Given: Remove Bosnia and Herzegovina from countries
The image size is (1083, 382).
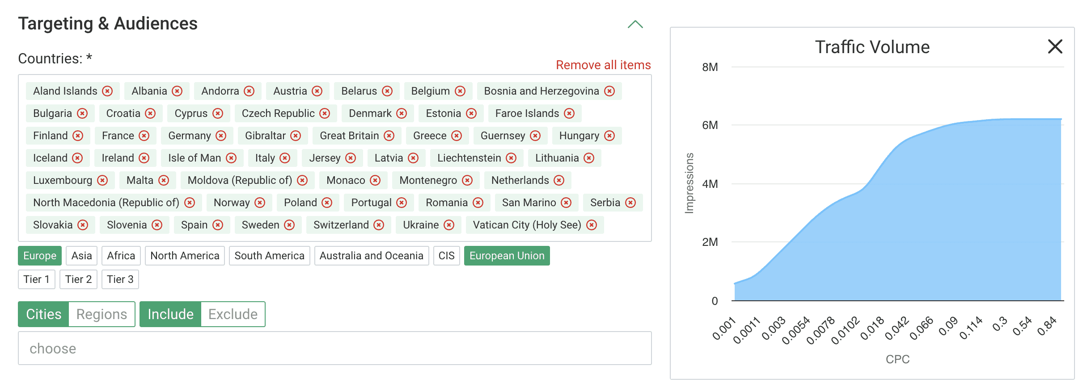Looking at the screenshot, I should [x=609, y=91].
